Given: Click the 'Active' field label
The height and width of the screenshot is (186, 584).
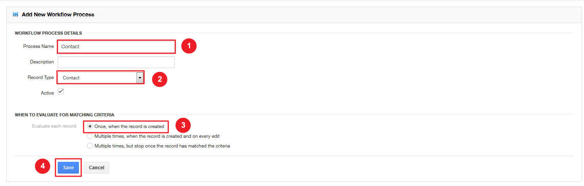Looking at the screenshot, I should [x=47, y=93].
